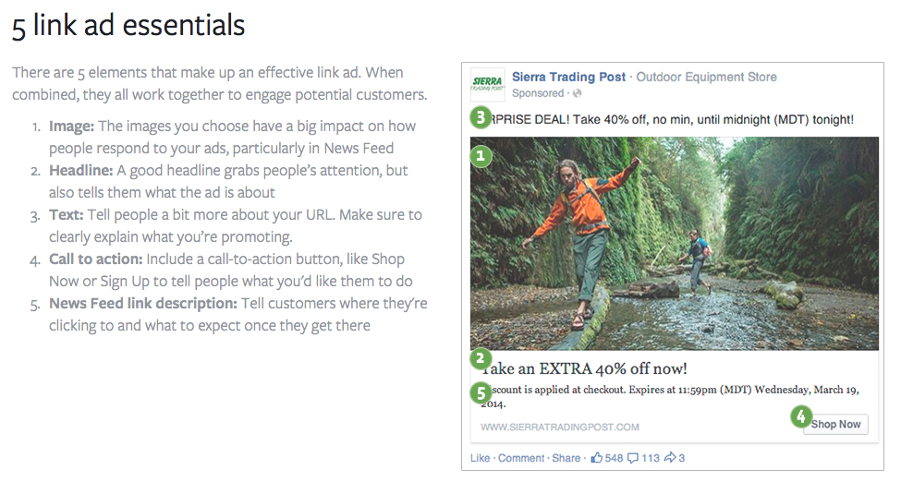Open the hikers in canyon ad image

(x=674, y=243)
